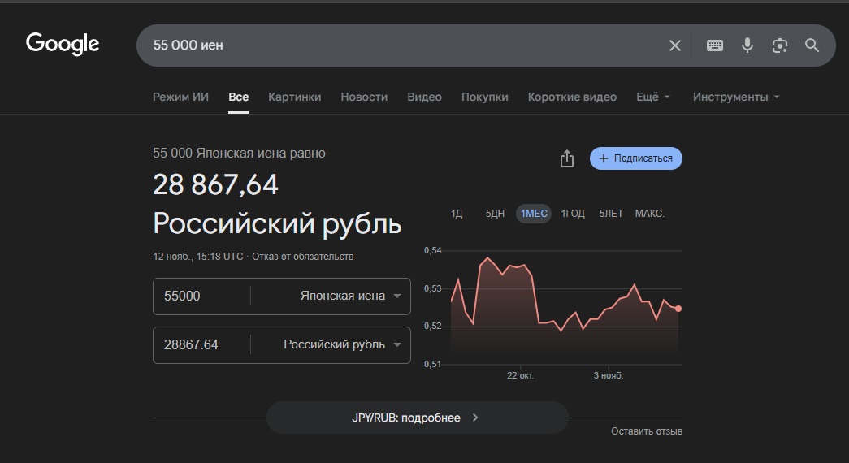This screenshot has width=849, height=463.
Task: Click the latest data point on chart
Action: (678, 309)
